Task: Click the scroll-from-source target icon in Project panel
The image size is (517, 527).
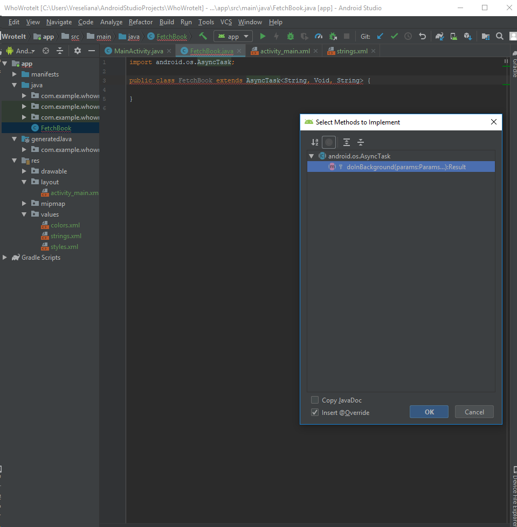Action: [x=46, y=51]
